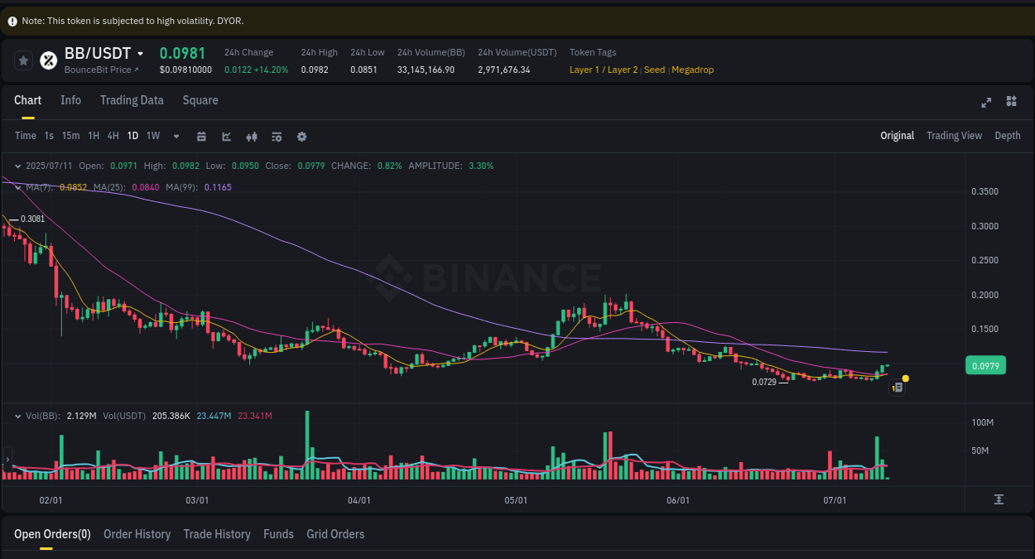Open the layout grid icon
Screen dimensions: 1035x559
point(1011,101)
